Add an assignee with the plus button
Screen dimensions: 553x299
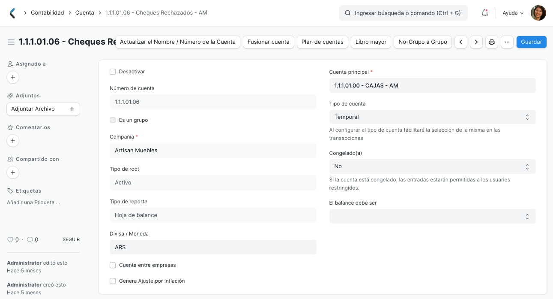[13, 77]
